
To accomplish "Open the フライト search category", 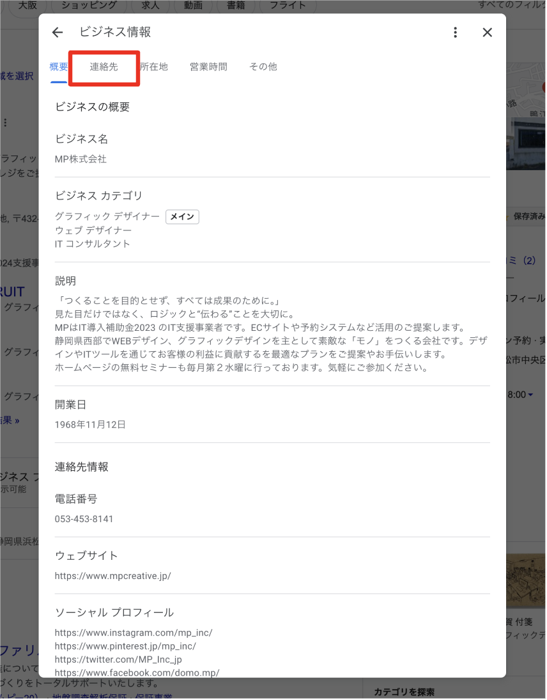I will coord(288,5).
